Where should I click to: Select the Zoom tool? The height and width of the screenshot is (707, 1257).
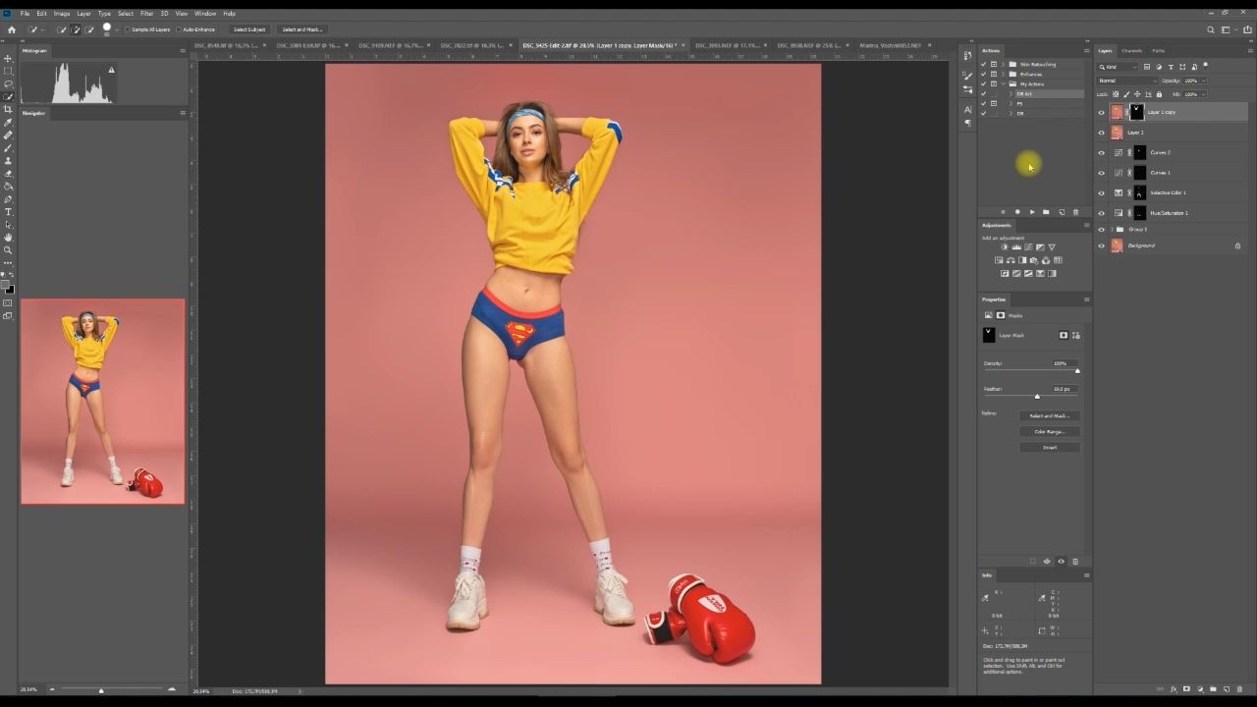click(8, 249)
